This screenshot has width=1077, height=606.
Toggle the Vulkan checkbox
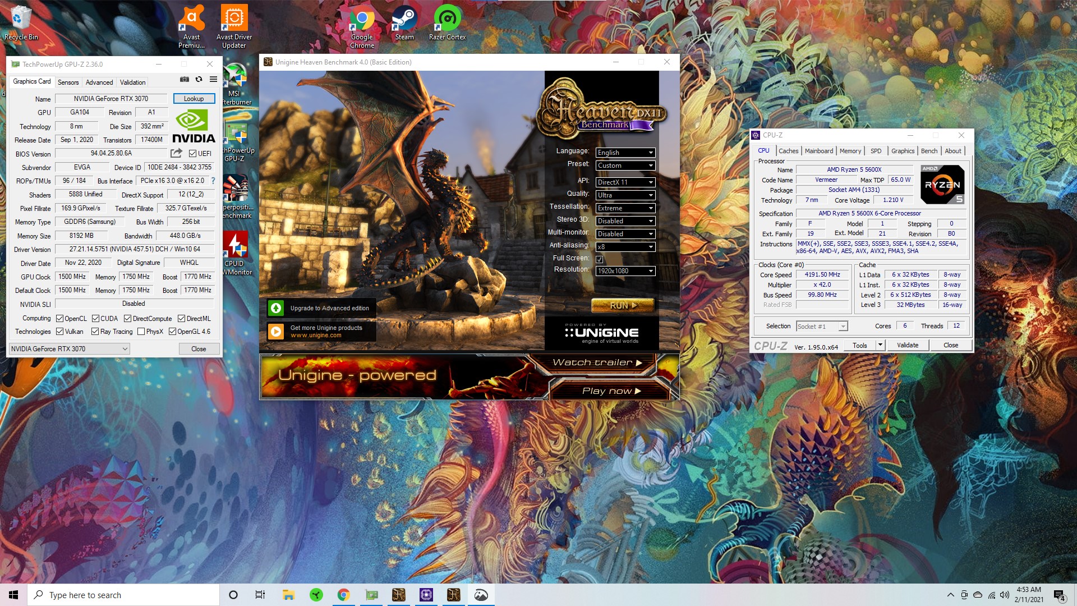tap(59, 331)
